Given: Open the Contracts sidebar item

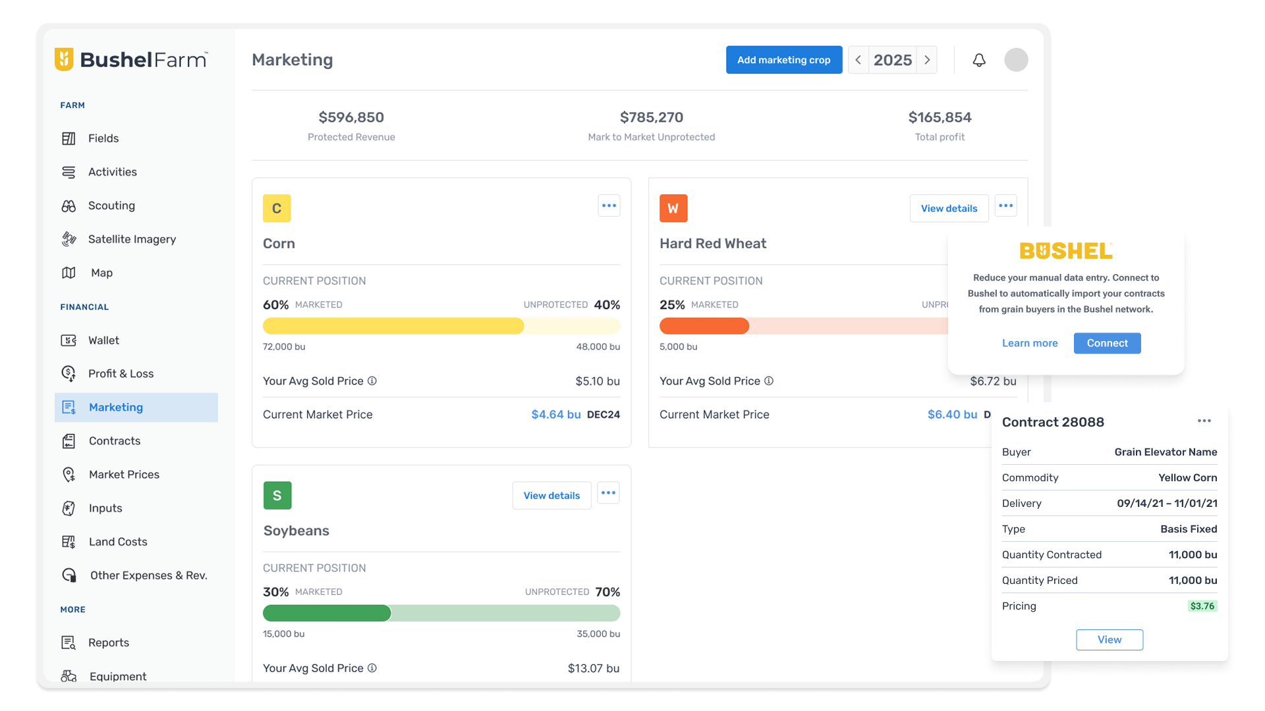Looking at the screenshot, I should pos(115,441).
